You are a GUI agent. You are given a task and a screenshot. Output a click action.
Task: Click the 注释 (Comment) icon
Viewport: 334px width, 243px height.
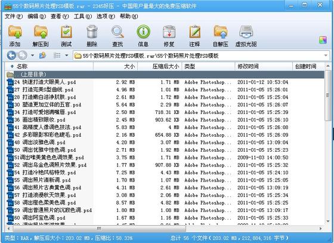[194, 32]
